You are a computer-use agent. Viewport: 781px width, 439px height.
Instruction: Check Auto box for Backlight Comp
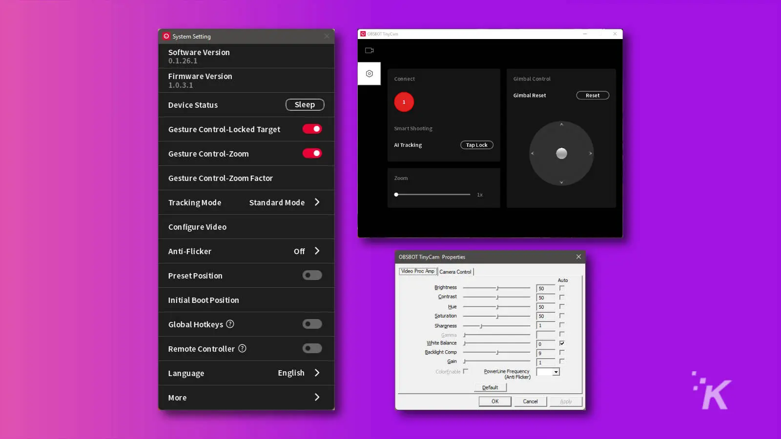562,352
